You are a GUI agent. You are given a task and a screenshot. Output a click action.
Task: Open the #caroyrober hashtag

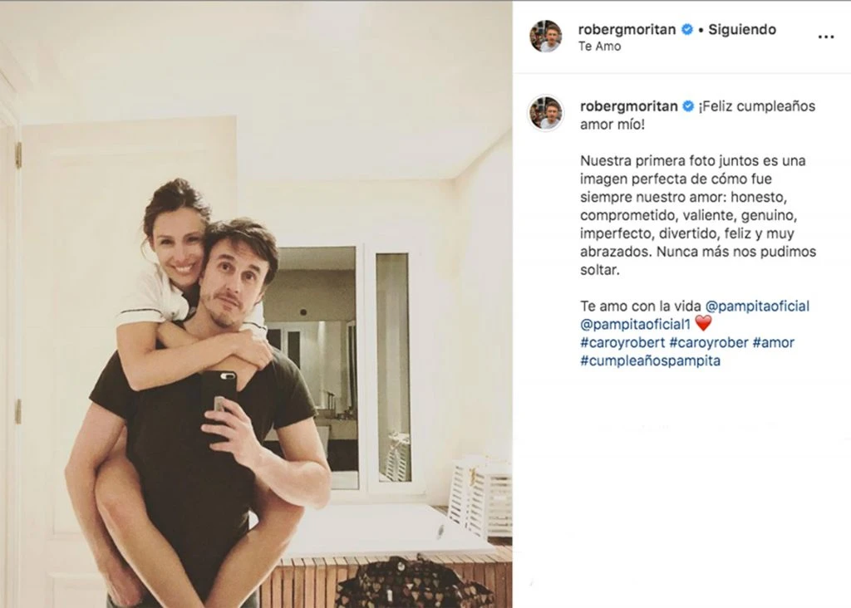[x=709, y=342]
